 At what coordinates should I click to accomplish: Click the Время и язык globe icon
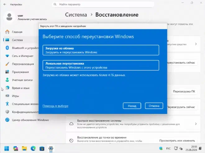[7, 88]
